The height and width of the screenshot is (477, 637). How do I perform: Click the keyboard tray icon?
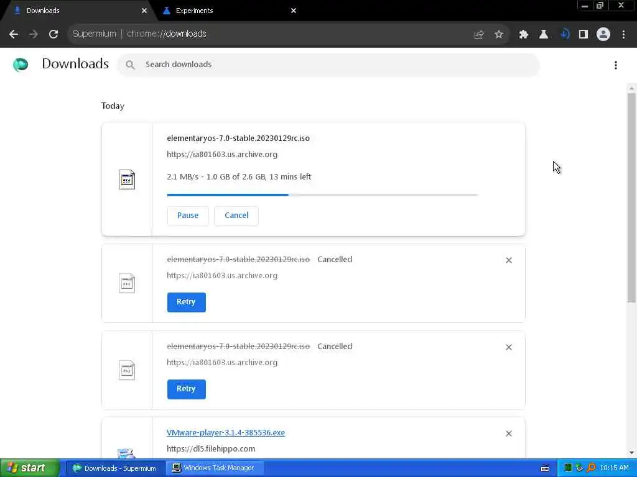(x=545, y=468)
